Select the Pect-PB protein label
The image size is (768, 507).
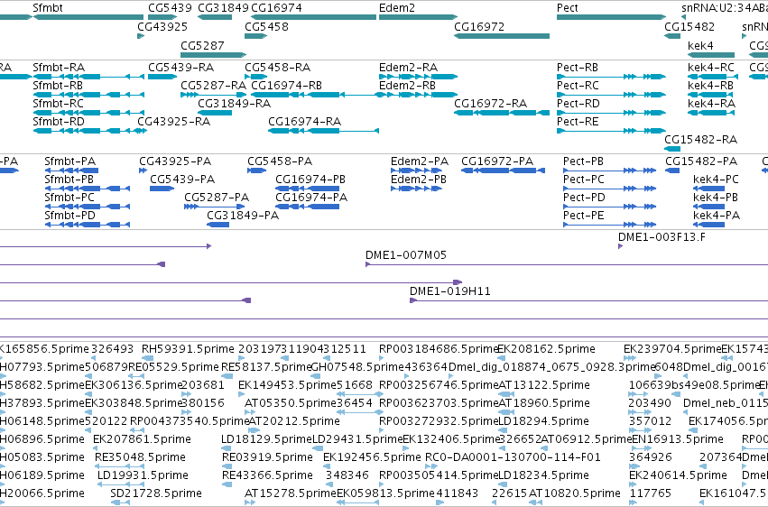(x=583, y=161)
